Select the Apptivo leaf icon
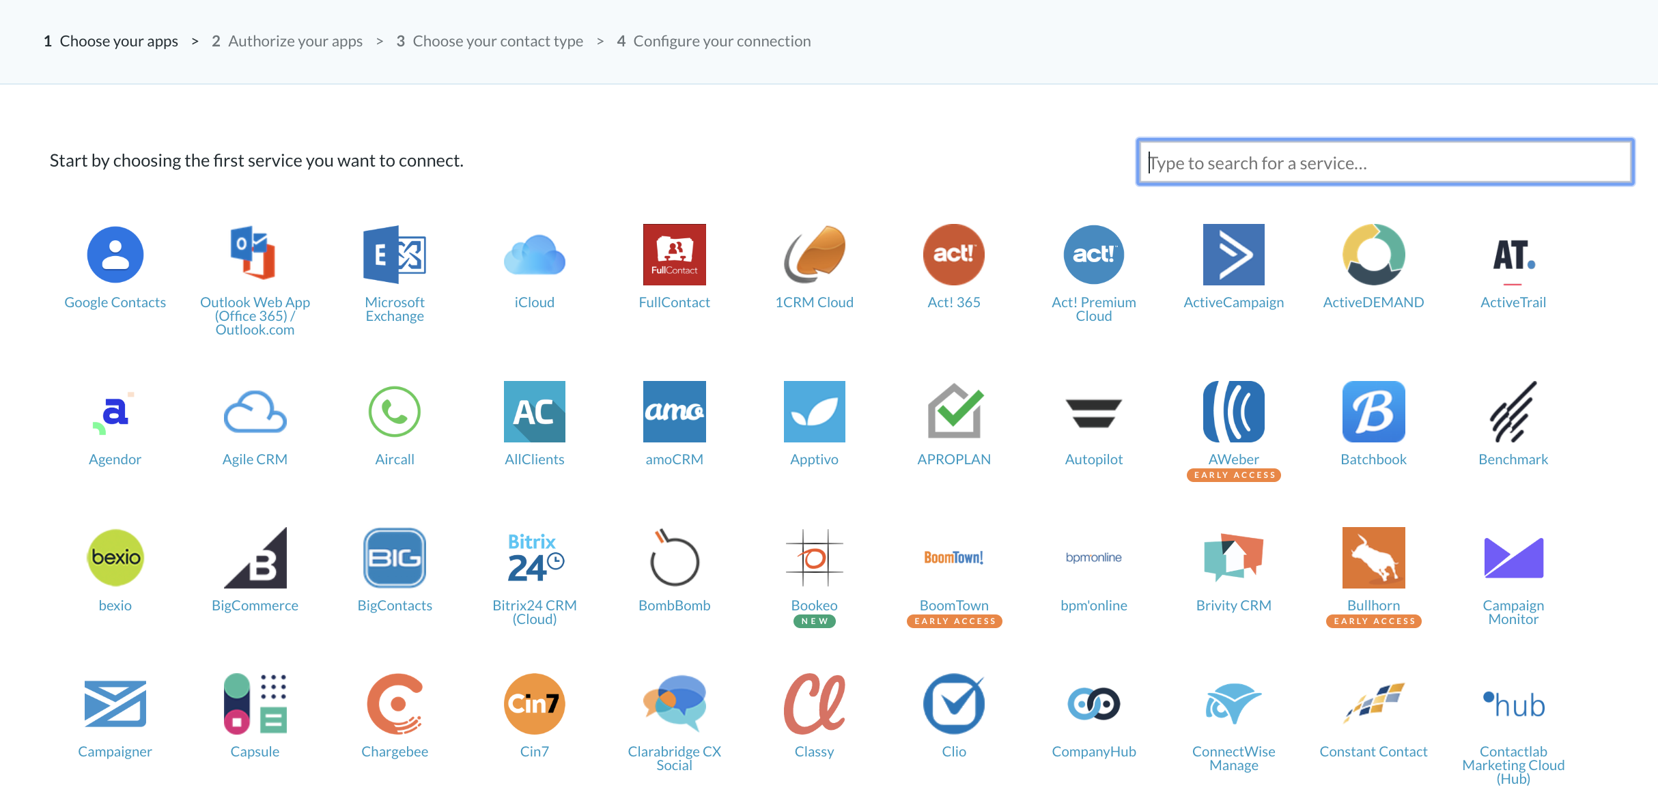The image size is (1658, 807). click(815, 412)
